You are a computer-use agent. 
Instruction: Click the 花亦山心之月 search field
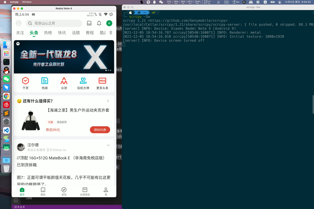click(54, 23)
